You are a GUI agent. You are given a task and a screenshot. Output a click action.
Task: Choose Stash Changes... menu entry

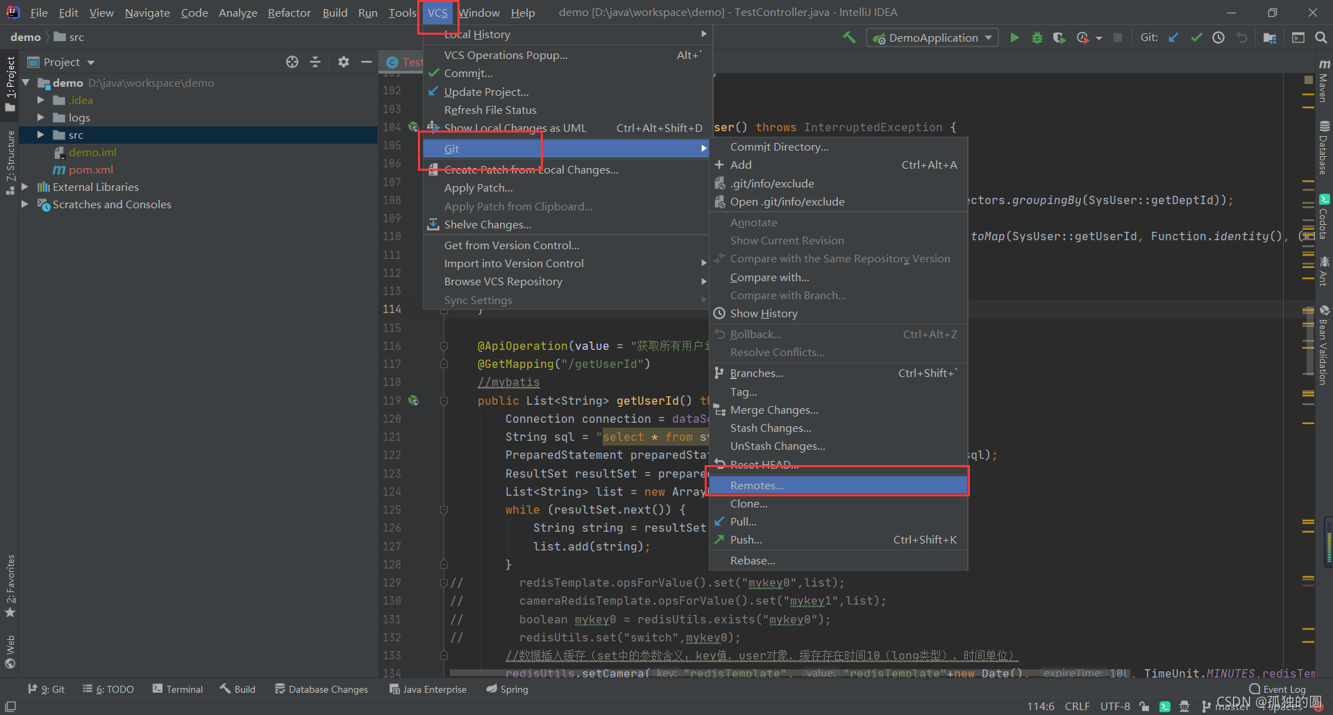pos(838,428)
